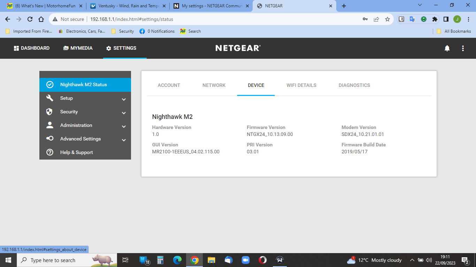Expand the Administration submenu chevron

[124, 126]
